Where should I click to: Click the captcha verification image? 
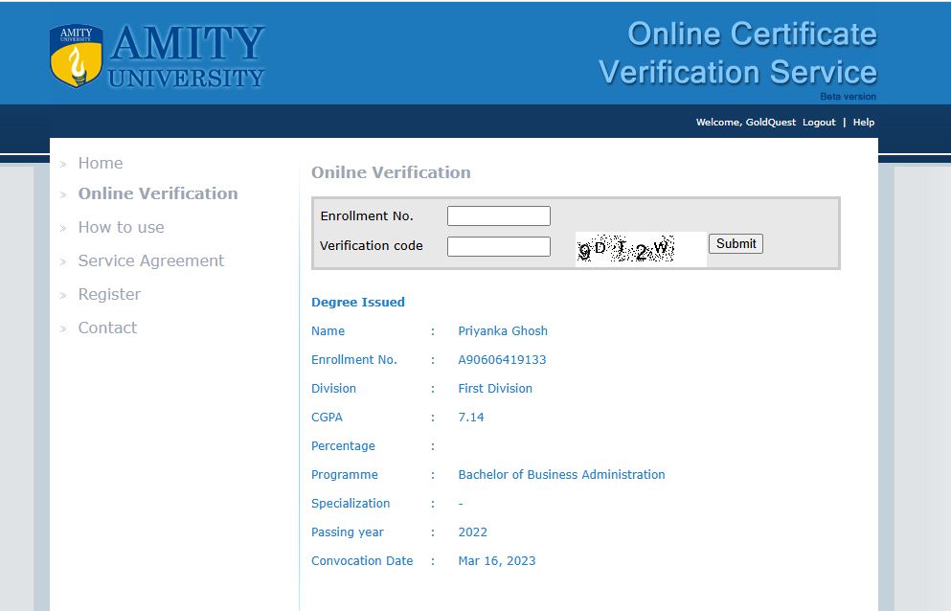click(x=641, y=249)
